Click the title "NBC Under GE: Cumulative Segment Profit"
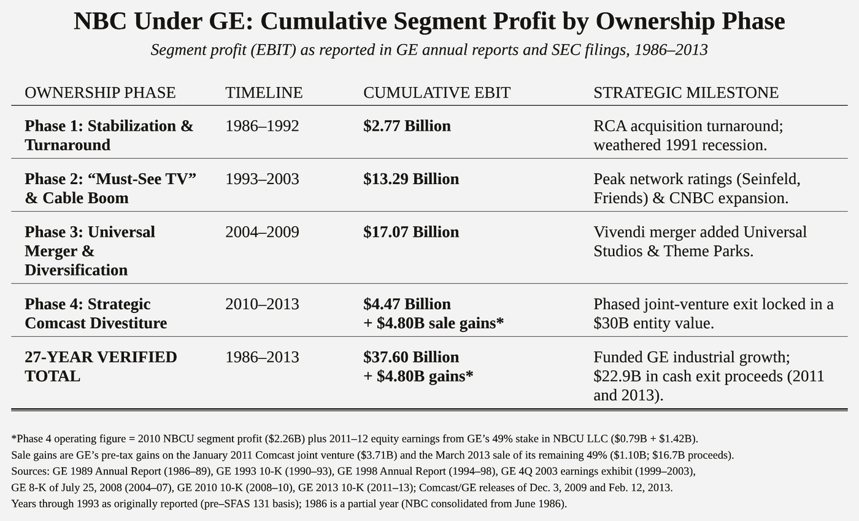Image resolution: width=859 pixels, height=521 pixels. [429, 21]
